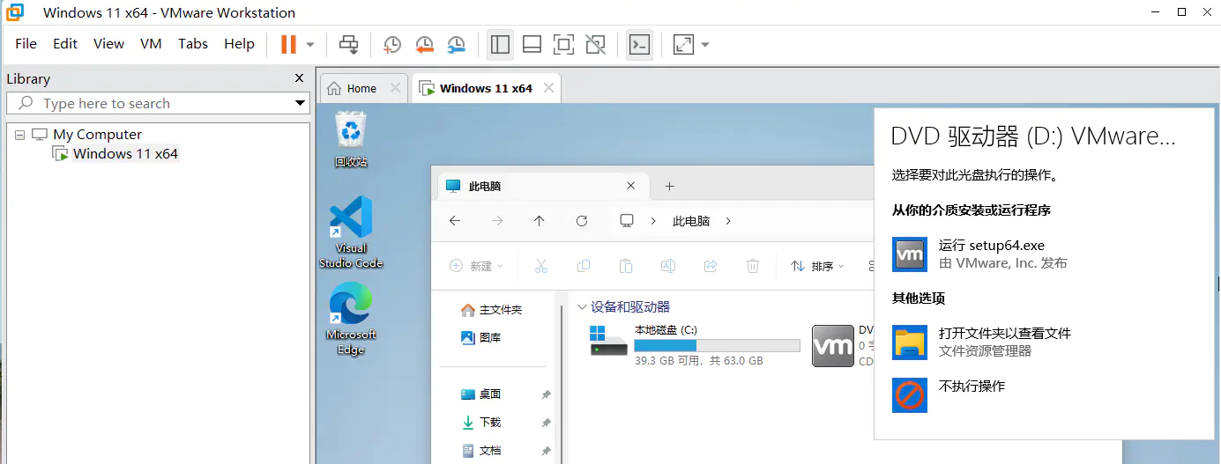Open 主文件夹 in the navigation pane
Screen dimensions: 1221x464
coord(492,310)
